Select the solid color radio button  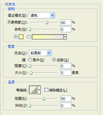(x=16, y=37)
